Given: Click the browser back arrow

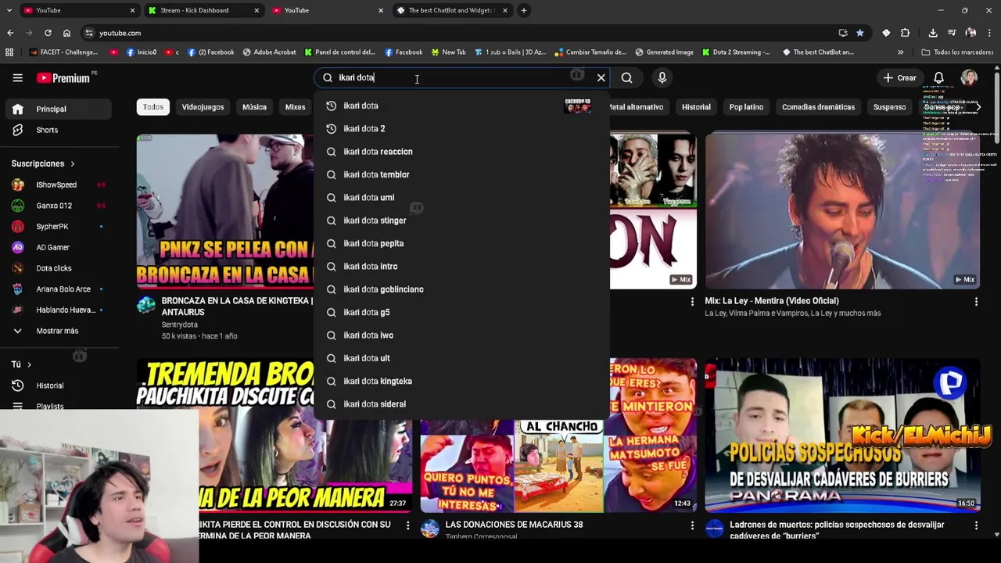Looking at the screenshot, I should 10,33.
